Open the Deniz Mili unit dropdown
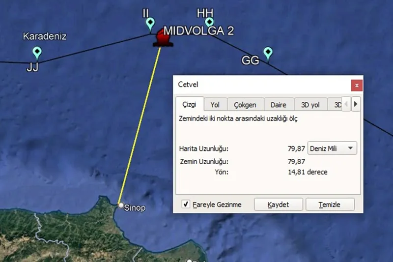The height and width of the screenshot is (262, 393). pyautogui.click(x=332, y=148)
